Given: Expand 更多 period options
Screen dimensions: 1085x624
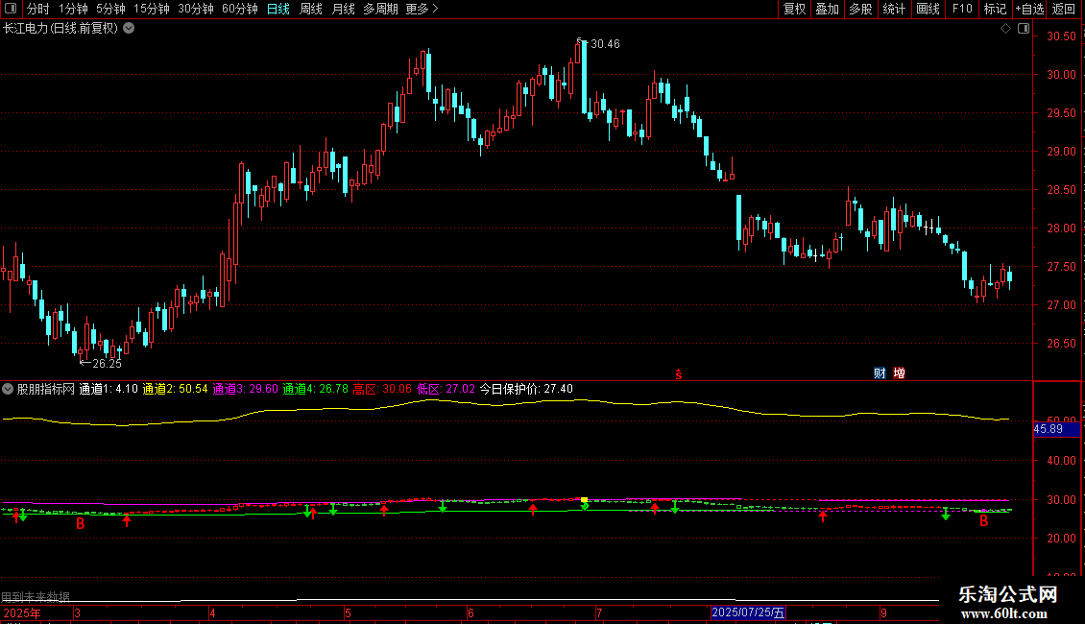Looking at the screenshot, I should pos(422,9).
